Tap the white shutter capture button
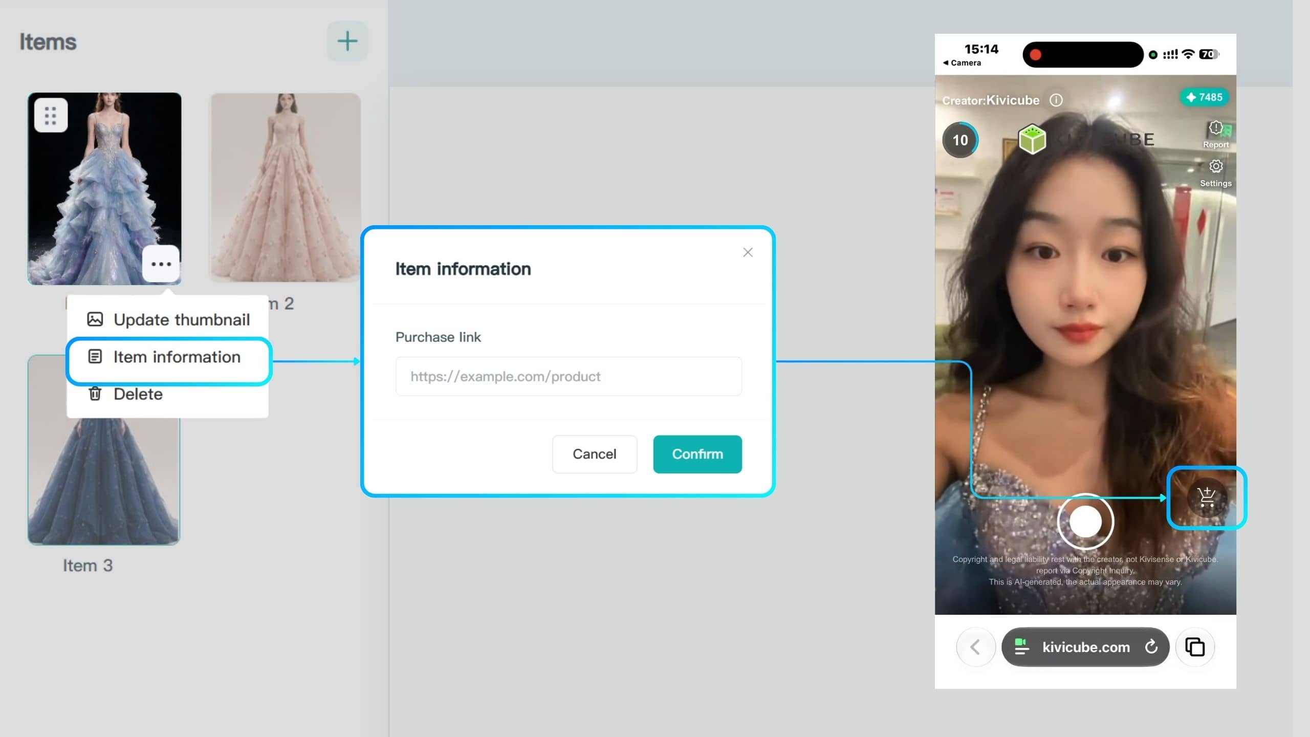This screenshot has height=737, width=1310. pyautogui.click(x=1085, y=522)
